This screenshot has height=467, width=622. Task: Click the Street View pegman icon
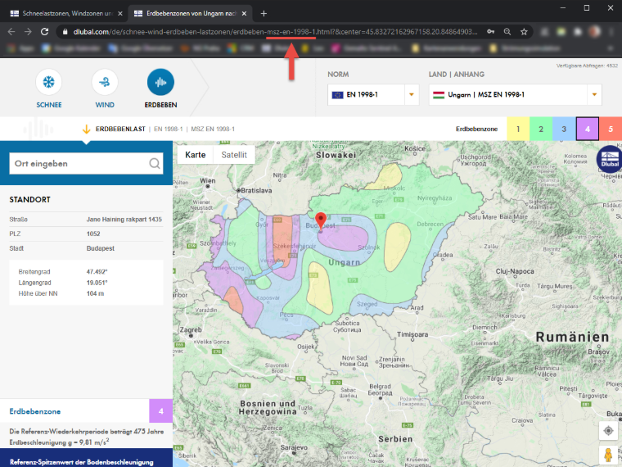(x=608, y=455)
